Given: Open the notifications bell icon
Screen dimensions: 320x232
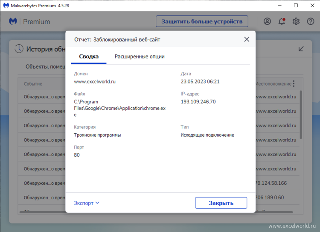Looking at the screenshot, I should pyautogui.click(x=282, y=21).
